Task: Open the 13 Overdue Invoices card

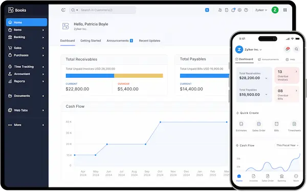Action: coord(287,75)
